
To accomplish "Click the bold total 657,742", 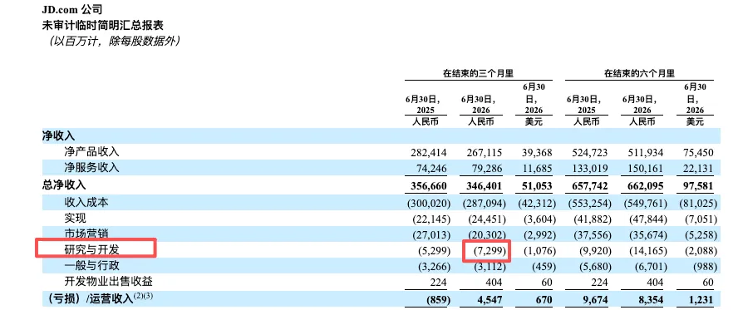I will (x=590, y=187).
